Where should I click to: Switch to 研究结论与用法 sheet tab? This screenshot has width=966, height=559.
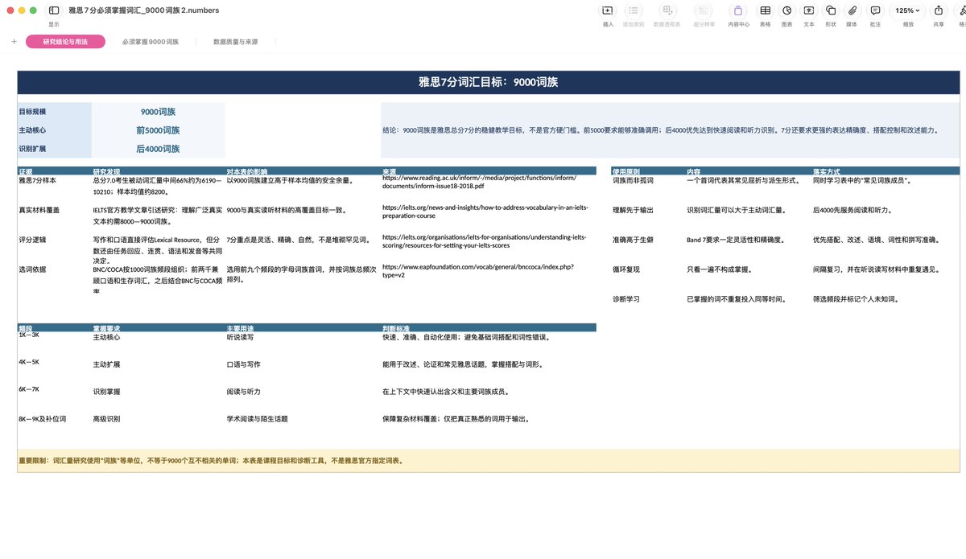[65, 42]
